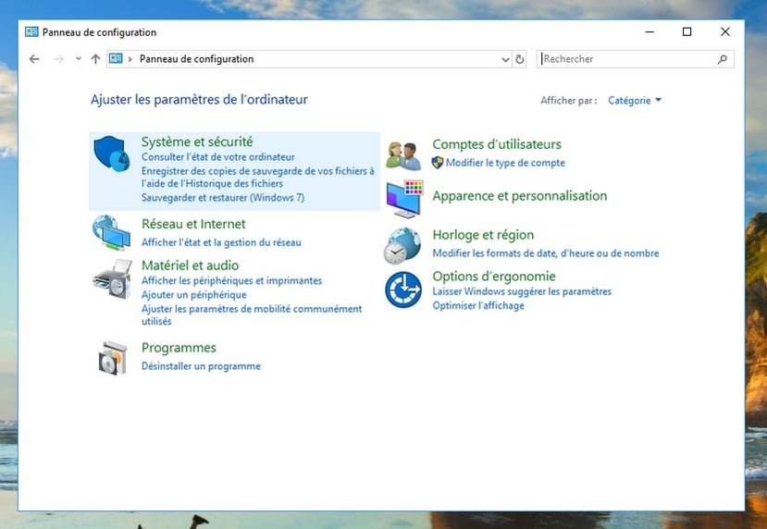Click the Comptes d'utilisateurs people icon
The height and width of the screenshot is (529, 767).
point(403,155)
